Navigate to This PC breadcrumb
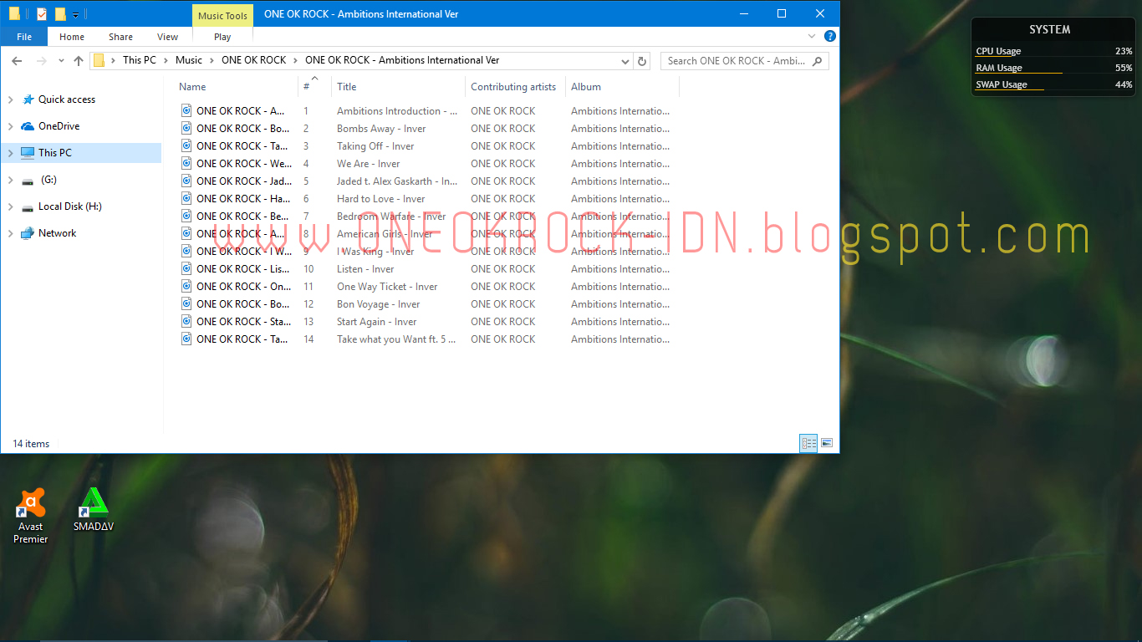 [140, 60]
